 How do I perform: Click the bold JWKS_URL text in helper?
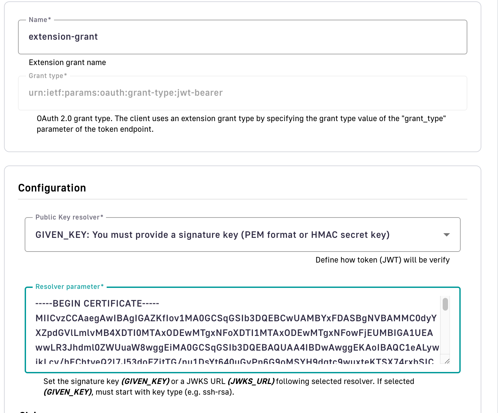pyautogui.click(x=251, y=381)
